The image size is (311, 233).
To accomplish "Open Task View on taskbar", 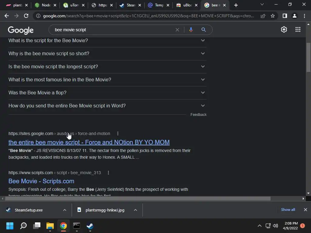I will (x=37, y=226).
